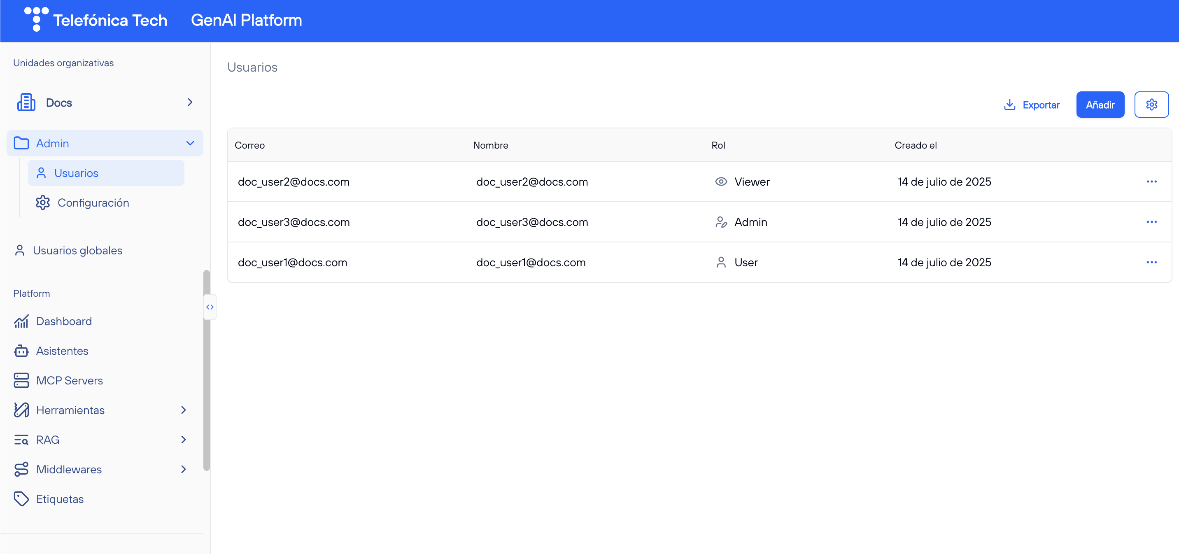
Task: Click the MCP Servers icon
Action: [x=21, y=381]
